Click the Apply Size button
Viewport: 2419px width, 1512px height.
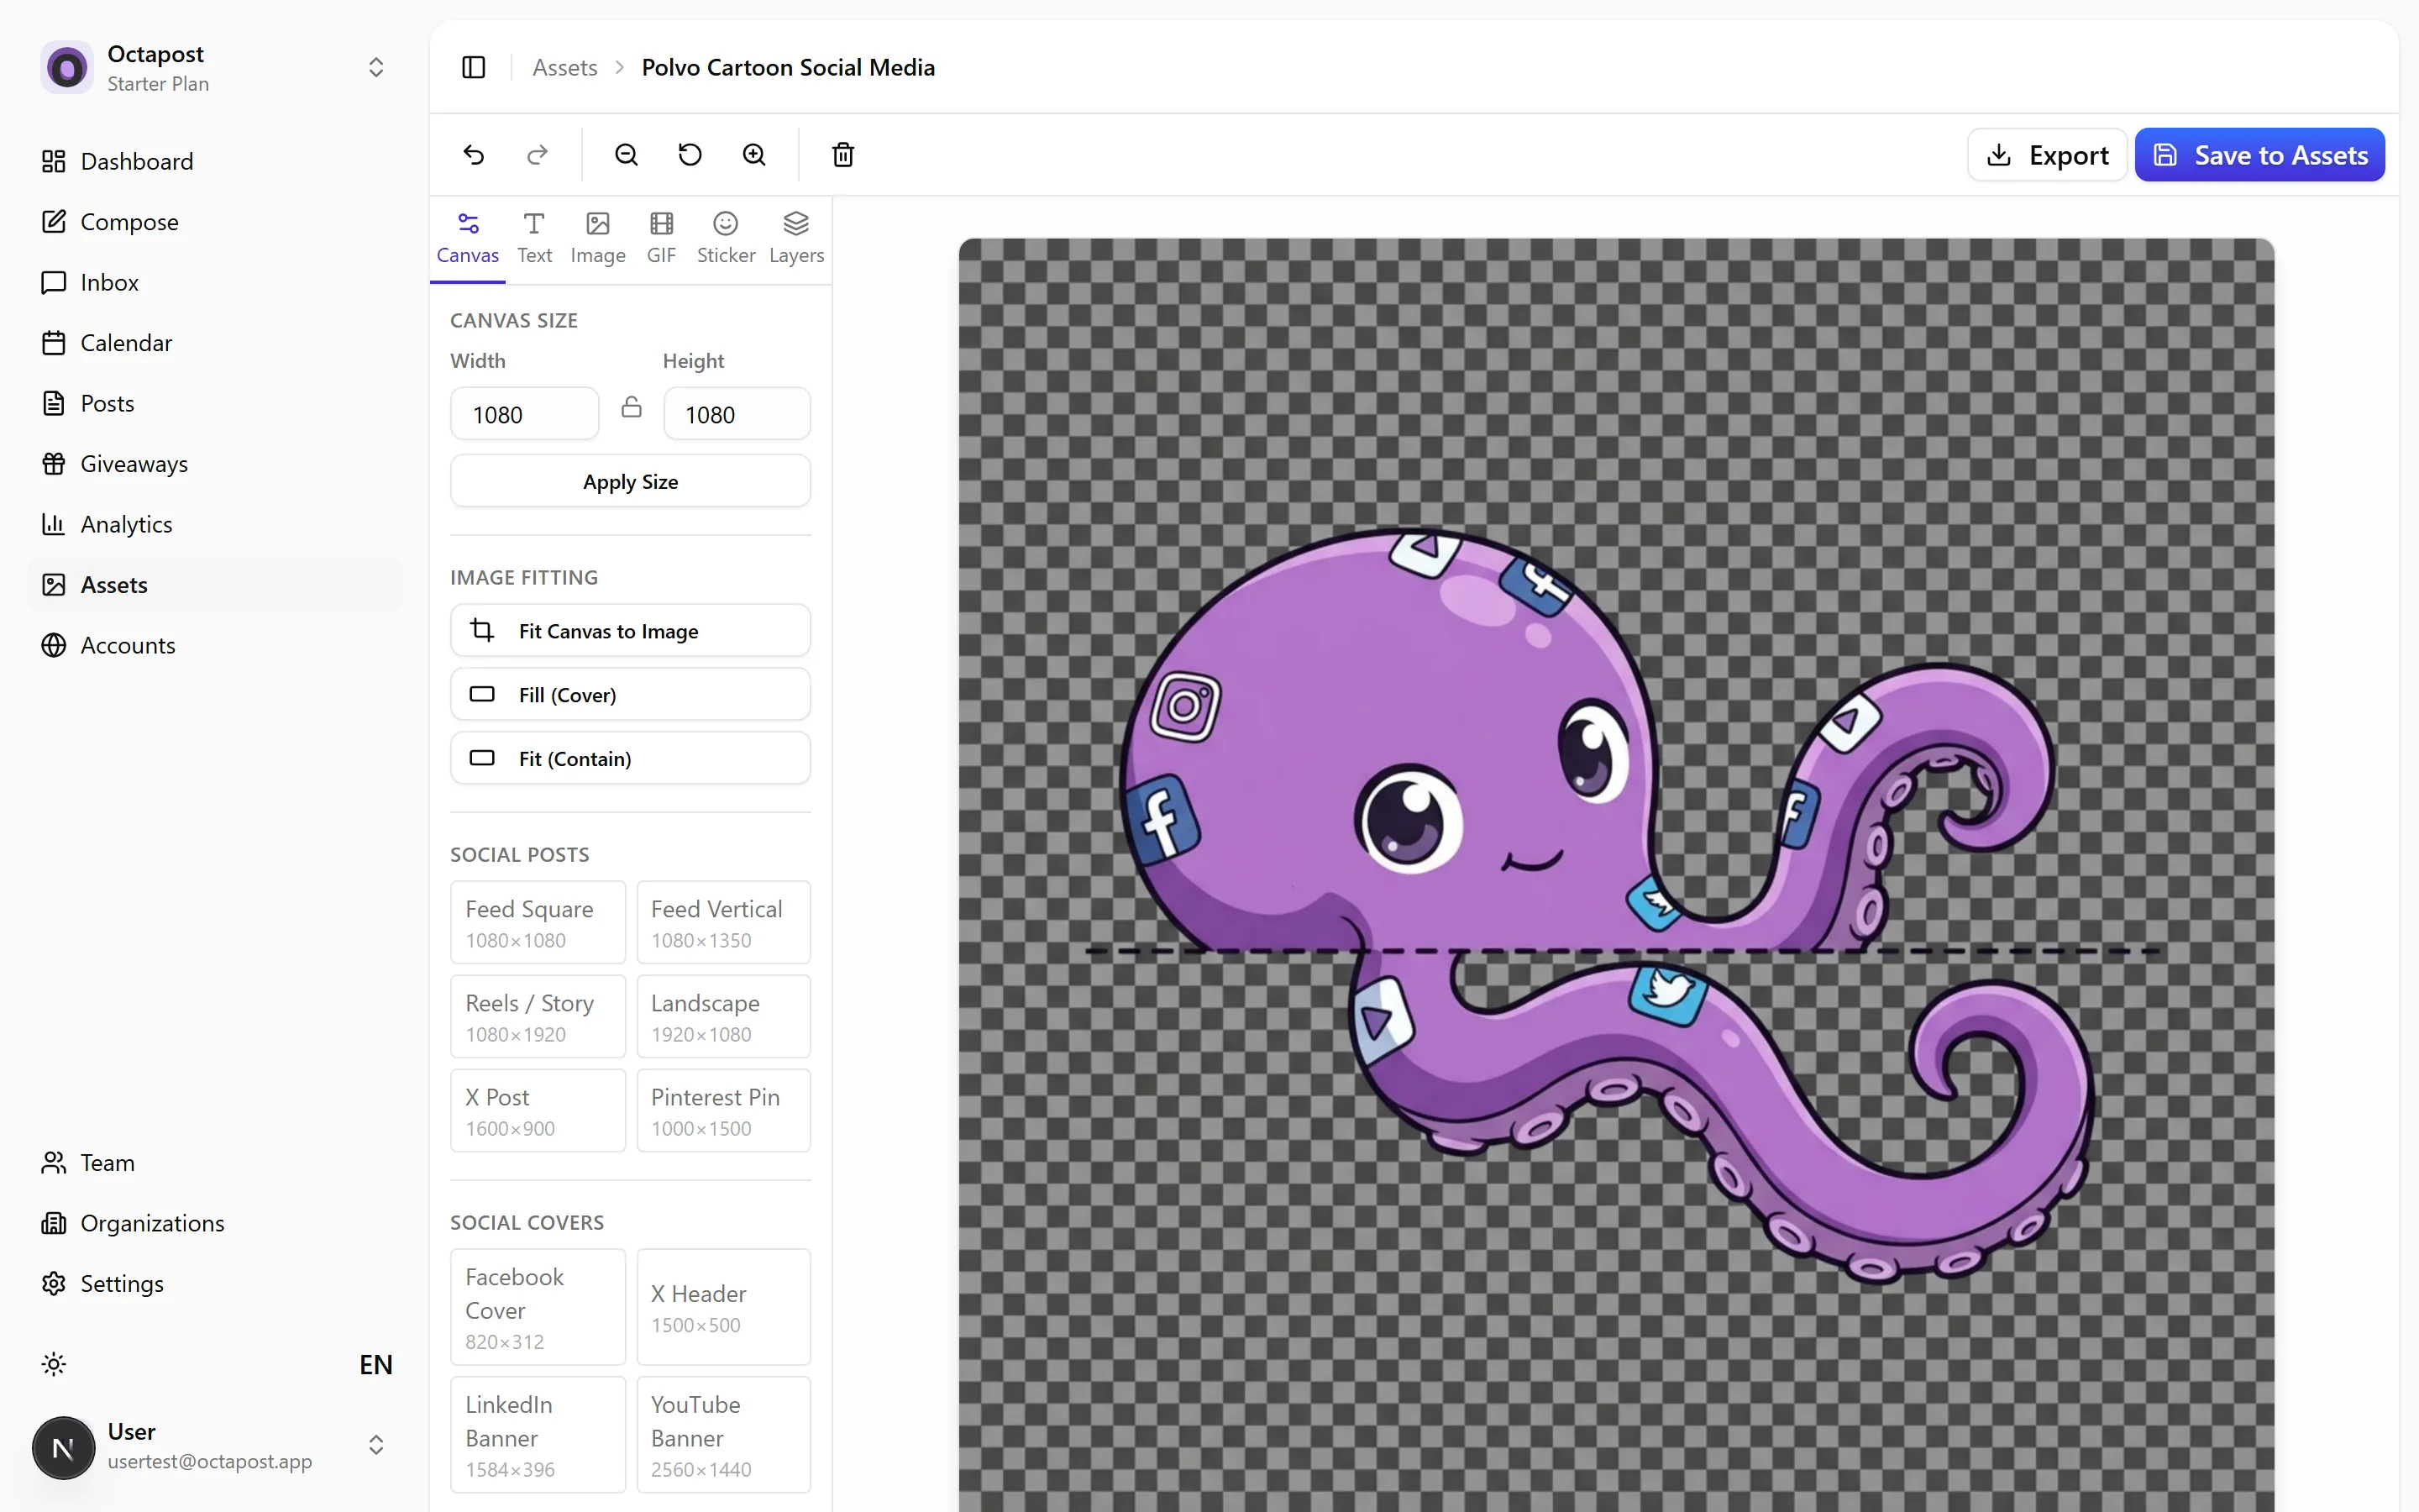[631, 481]
